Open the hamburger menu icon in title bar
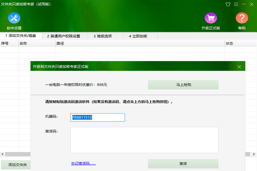Image resolution: width=257 pixels, height=171 pixels. click(x=236, y=4)
